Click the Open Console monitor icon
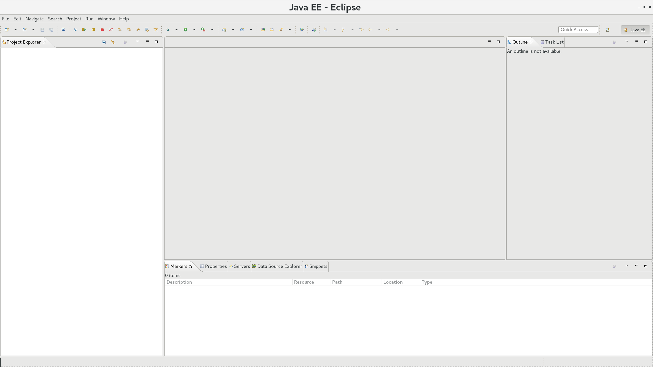The height and width of the screenshot is (367, 653). (63, 30)
